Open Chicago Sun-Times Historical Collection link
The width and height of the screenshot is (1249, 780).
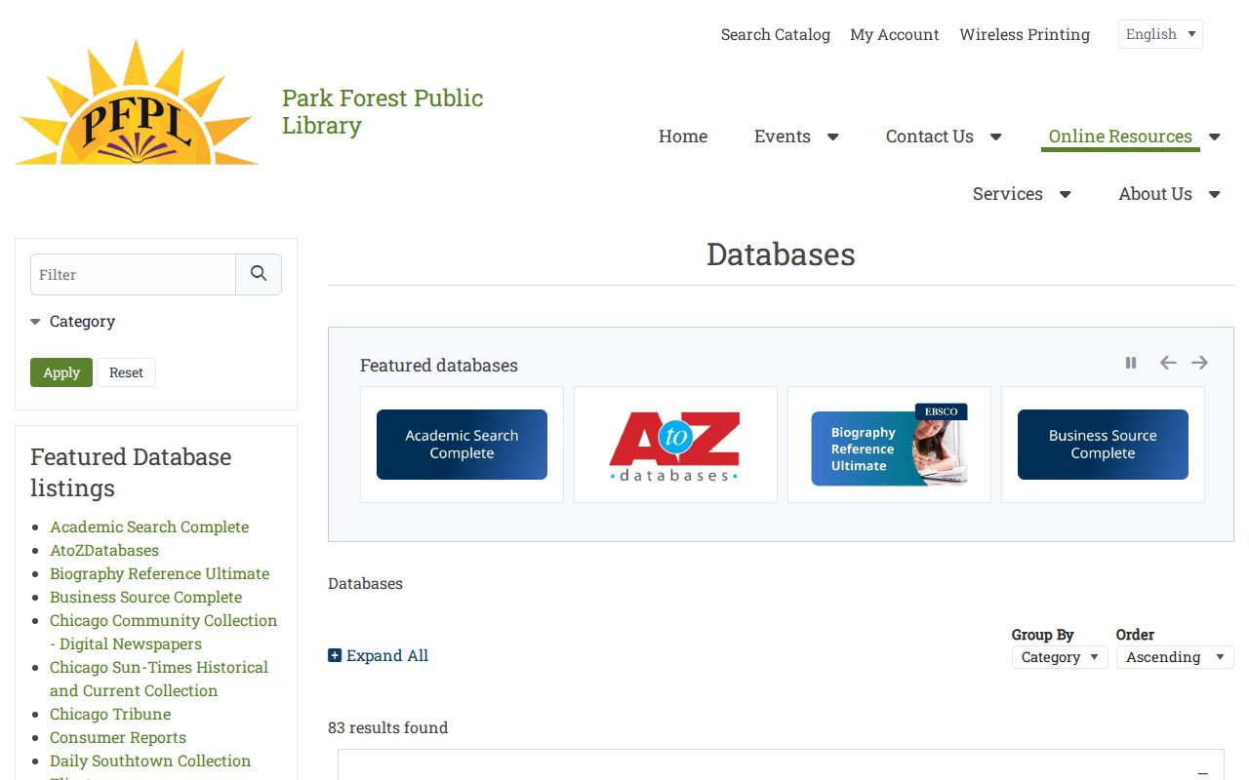(x=159, y=679)
